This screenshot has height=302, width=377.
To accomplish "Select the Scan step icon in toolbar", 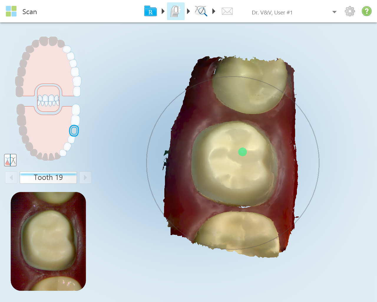I will tap(176, 12).
